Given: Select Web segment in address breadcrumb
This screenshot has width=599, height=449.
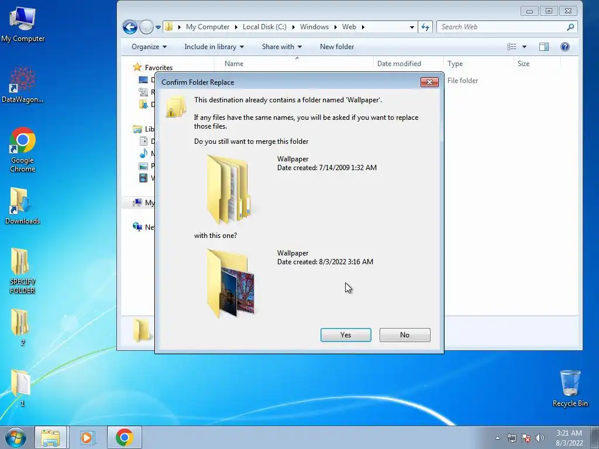Looking at the screenshot, I should (349, 27).
